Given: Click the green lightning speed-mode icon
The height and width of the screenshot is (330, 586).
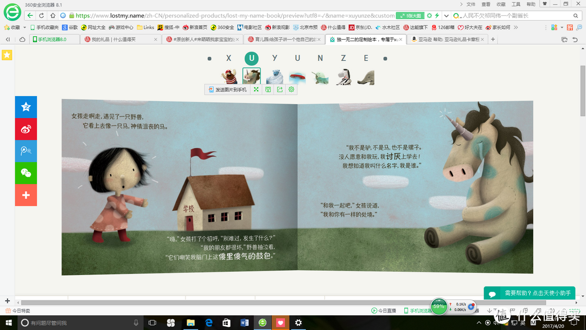Looking at the screenshot, I should tap(437, 16).
